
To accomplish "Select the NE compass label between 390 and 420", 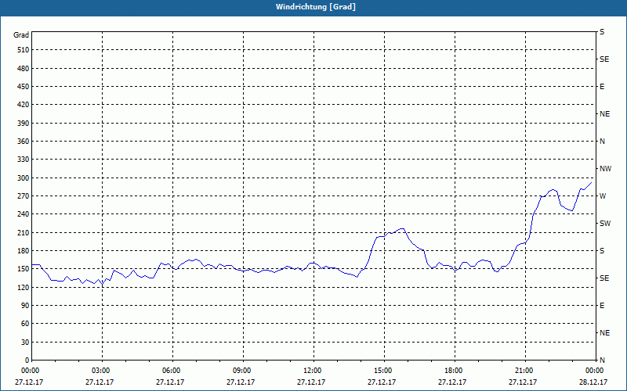I will pos(605,114).
